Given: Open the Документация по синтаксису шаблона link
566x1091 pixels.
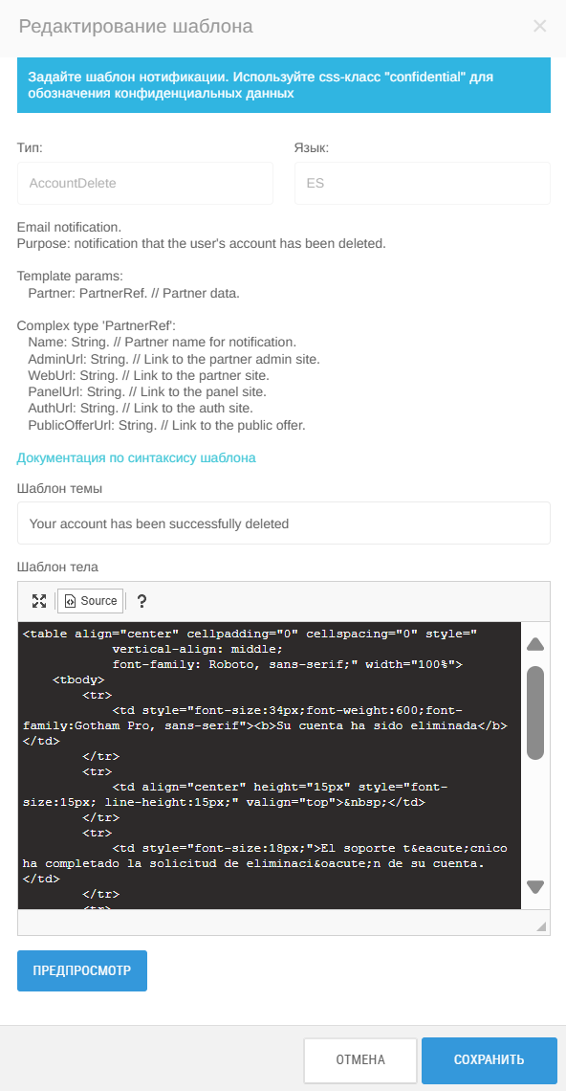Looking at the screenshot, I should (x=137, y=457).
